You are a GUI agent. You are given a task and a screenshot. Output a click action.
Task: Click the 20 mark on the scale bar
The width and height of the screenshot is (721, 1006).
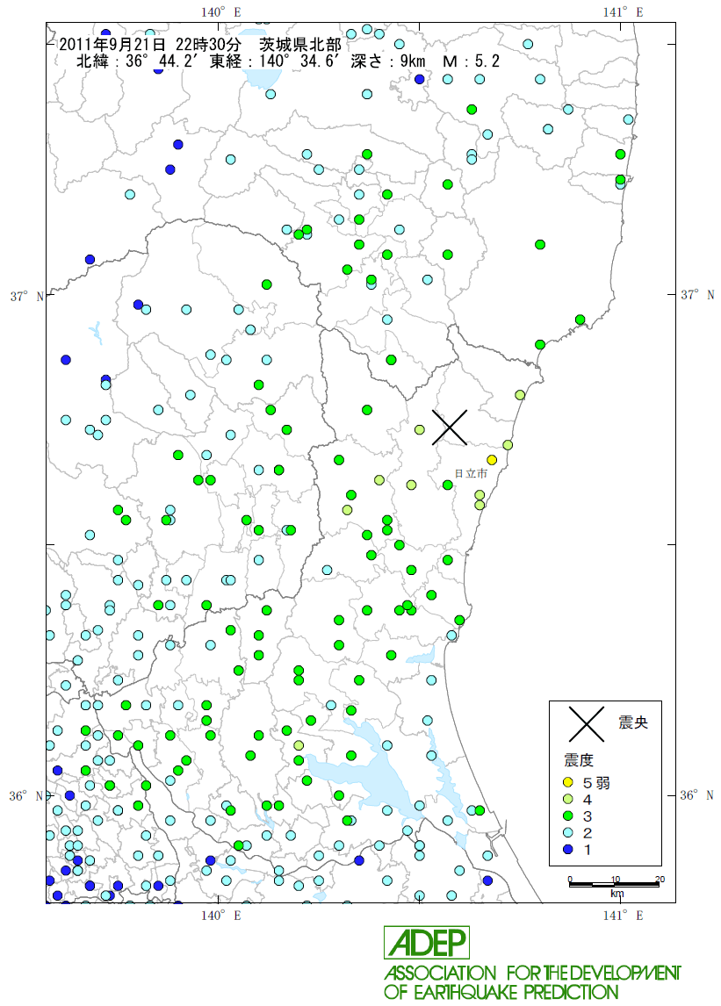pyautogui.click(x=660, y=879)
